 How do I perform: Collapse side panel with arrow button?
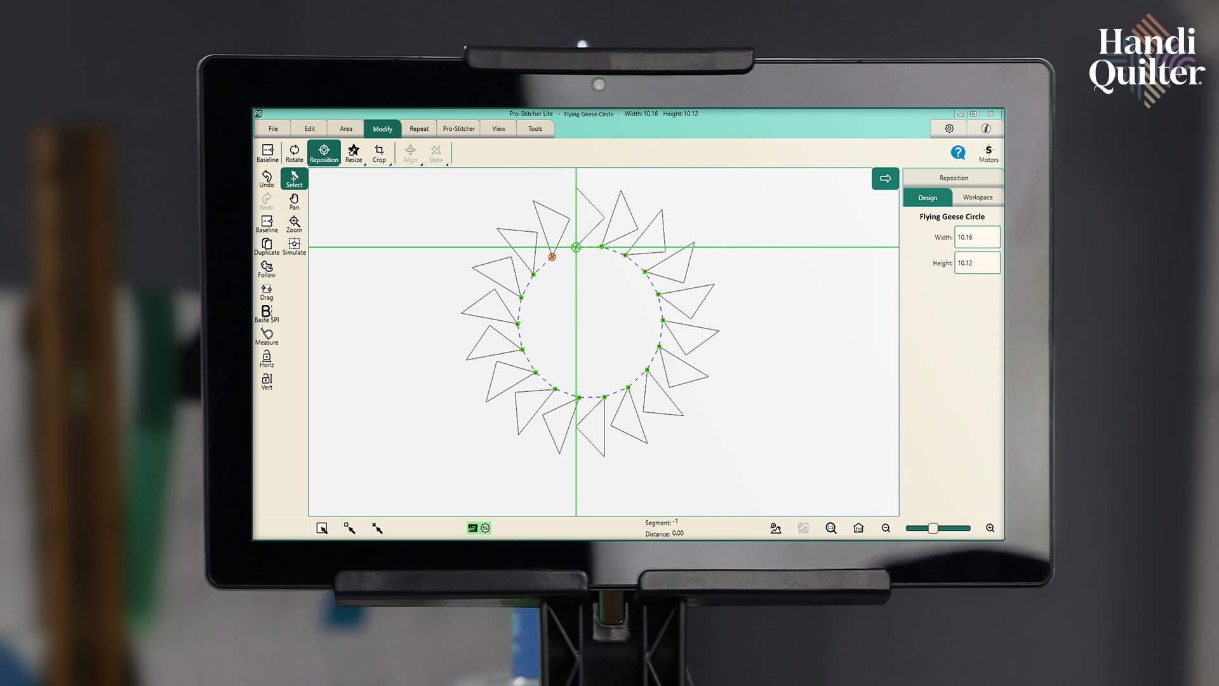click(x=885, y=178)
